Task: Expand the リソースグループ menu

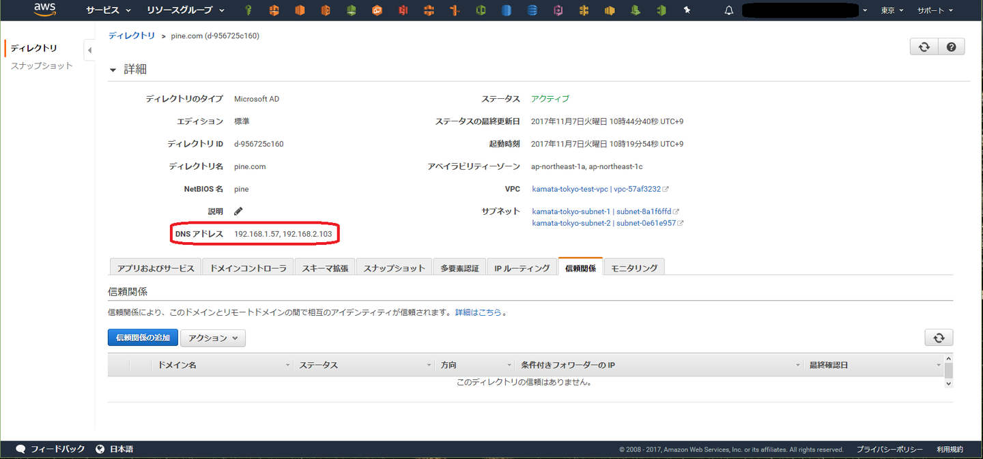Action: pyautogui.click(x=186, y=10)
